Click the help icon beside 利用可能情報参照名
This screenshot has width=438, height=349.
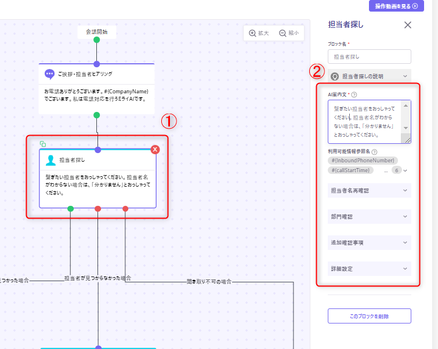click(x=374, y=152)
